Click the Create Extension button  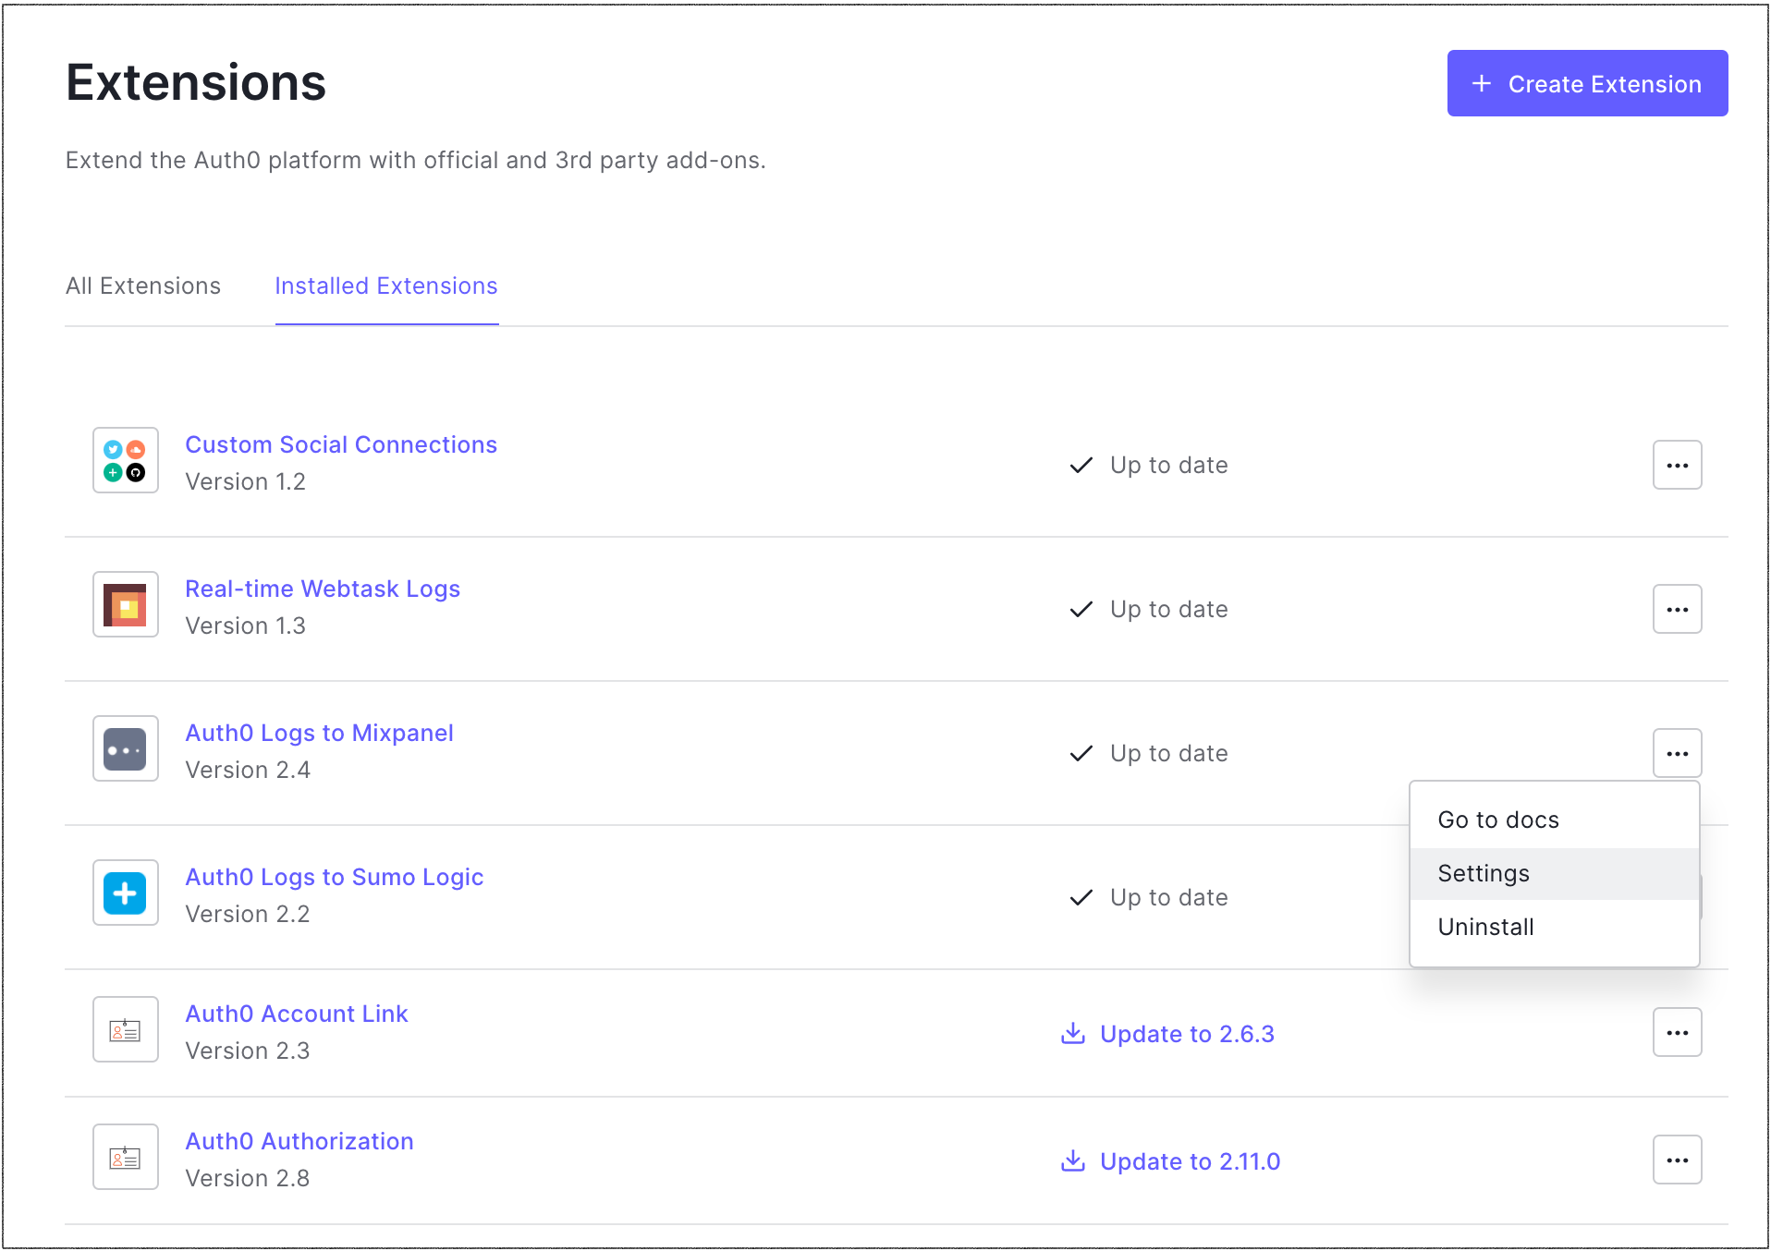coord(1587,83)
